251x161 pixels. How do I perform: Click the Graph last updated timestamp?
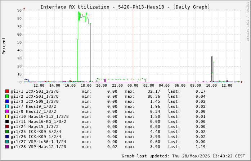click(183, 156)
